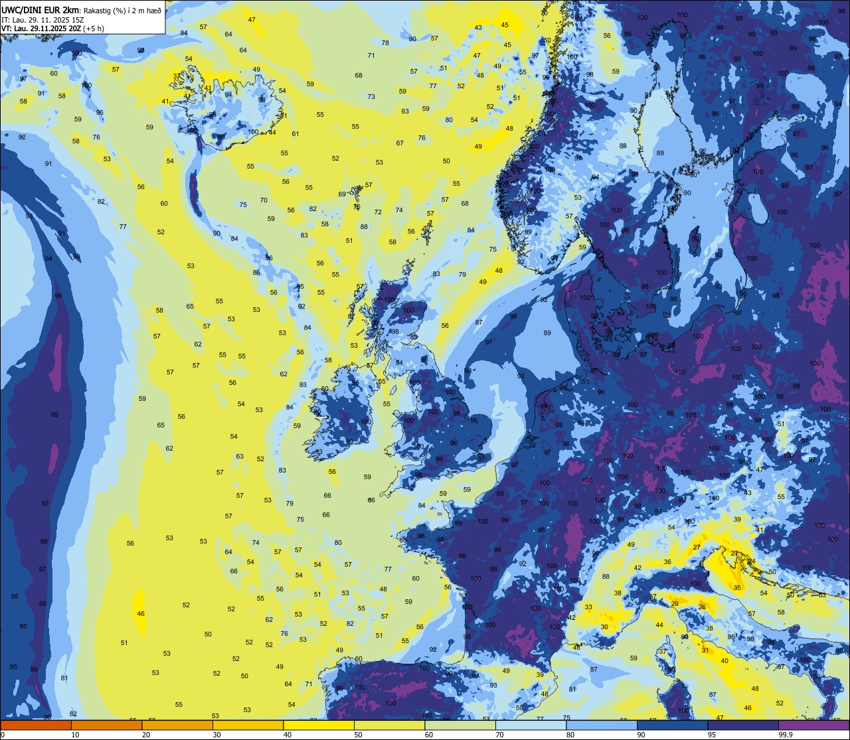Click the legend tick label 10

(x=75, y=735)
